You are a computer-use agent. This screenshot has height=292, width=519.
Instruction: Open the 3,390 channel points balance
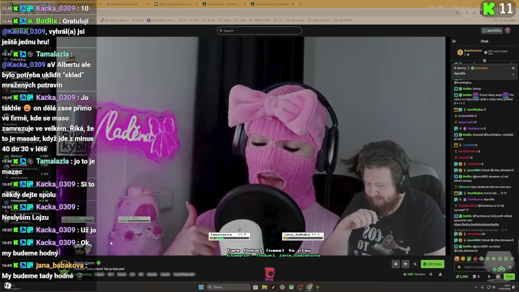[461, 277]
